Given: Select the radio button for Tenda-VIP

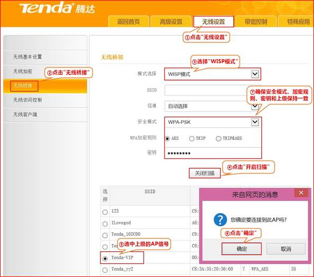Looking at the screenshot, I should (x=105, y=259).
